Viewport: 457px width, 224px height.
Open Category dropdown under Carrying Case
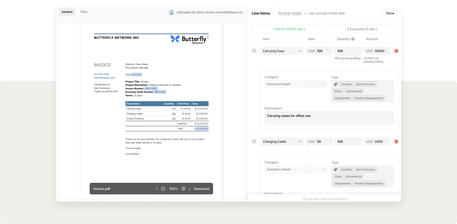296,84
